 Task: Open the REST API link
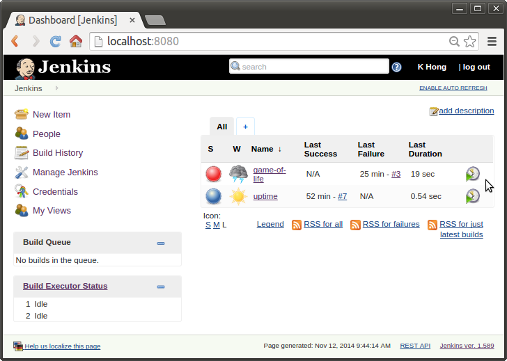pyautogui.click(x=415, y=346)
